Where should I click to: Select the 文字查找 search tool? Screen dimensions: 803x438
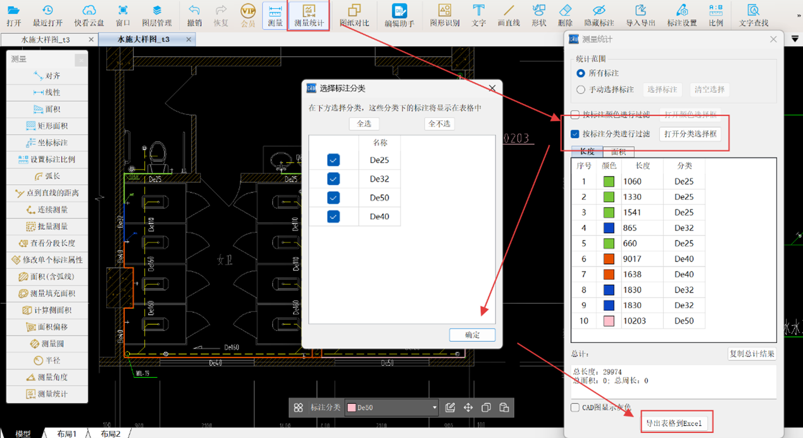point(753,15)
